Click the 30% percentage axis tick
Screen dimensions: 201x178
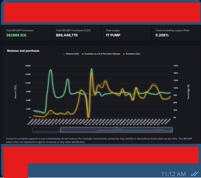(175, 110)
